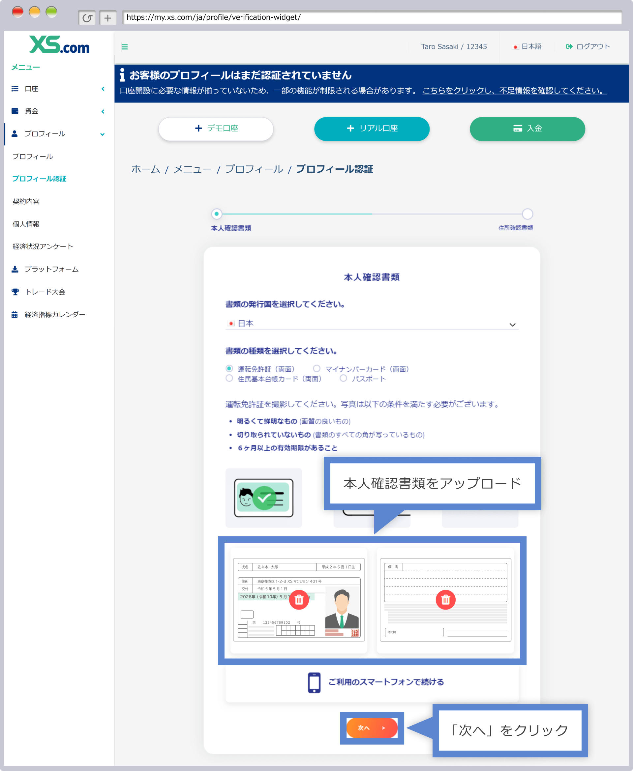Click the トレード大会 trophy icon
Viewport: 633px width, 771px height.
[x=15, y=292]
